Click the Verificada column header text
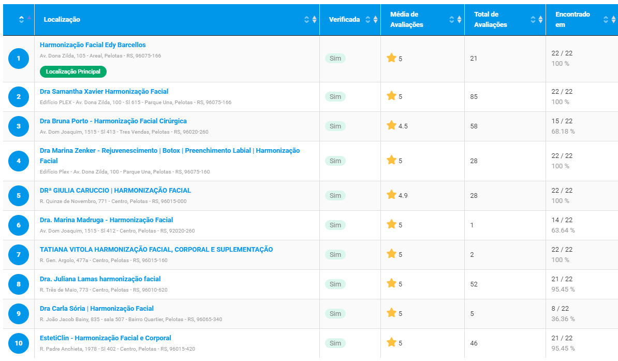Viewport: 618px width, 361px height. click(345, 19)
